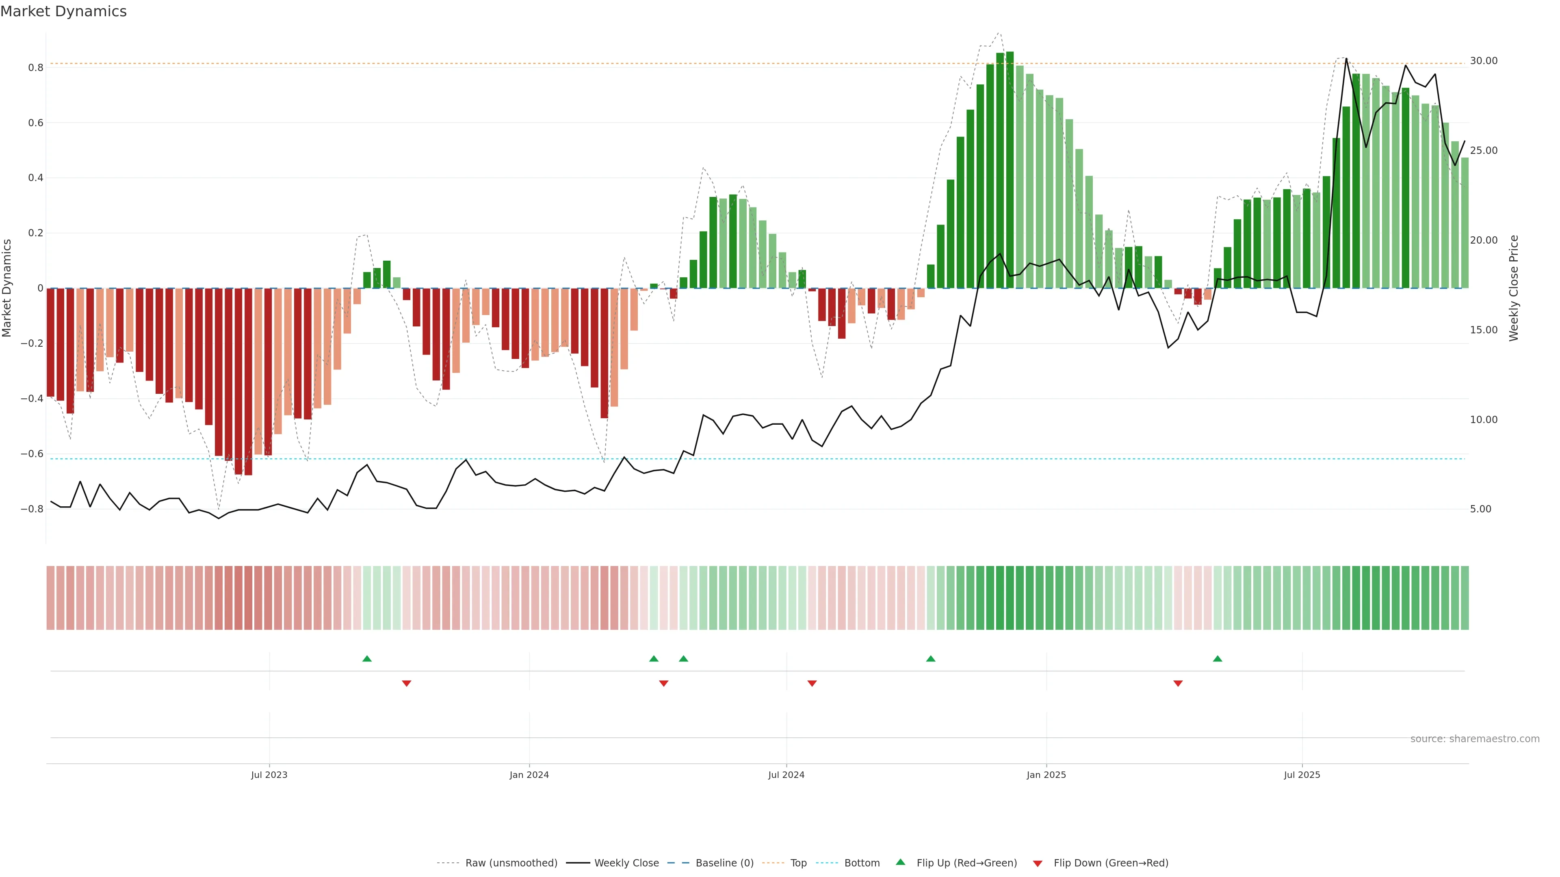The height and width of the screenshot is (877, 1560).
Task: Click the tallest dark green histogram bar
Action: (x=1010, y=169)
